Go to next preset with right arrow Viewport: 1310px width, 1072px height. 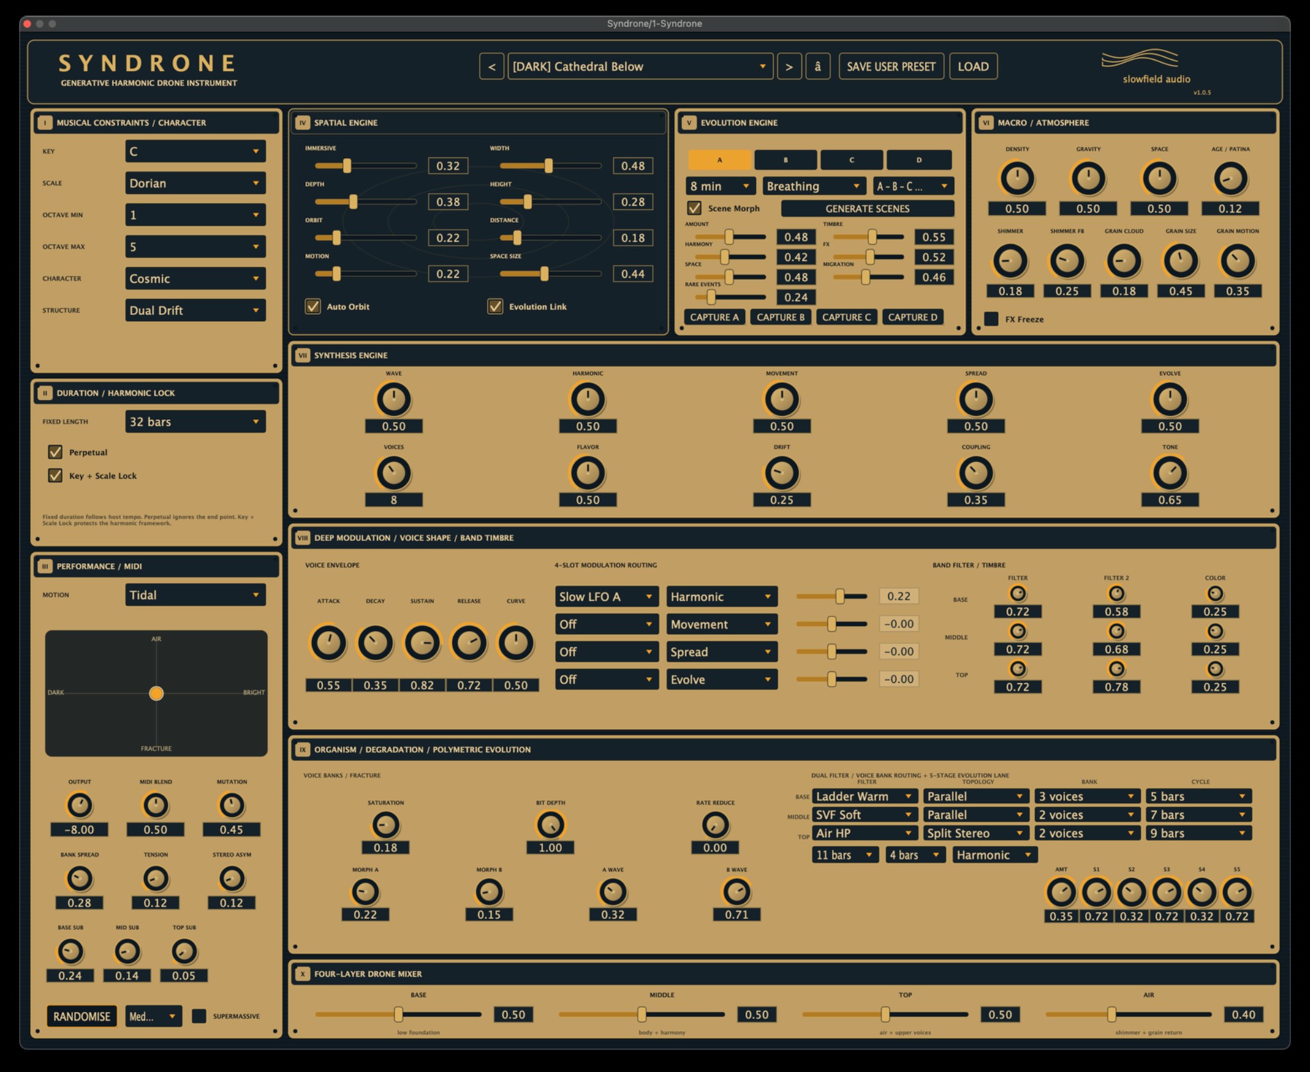pos(789,67)
